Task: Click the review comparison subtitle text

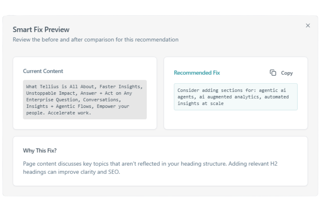Action: [96, 40]
